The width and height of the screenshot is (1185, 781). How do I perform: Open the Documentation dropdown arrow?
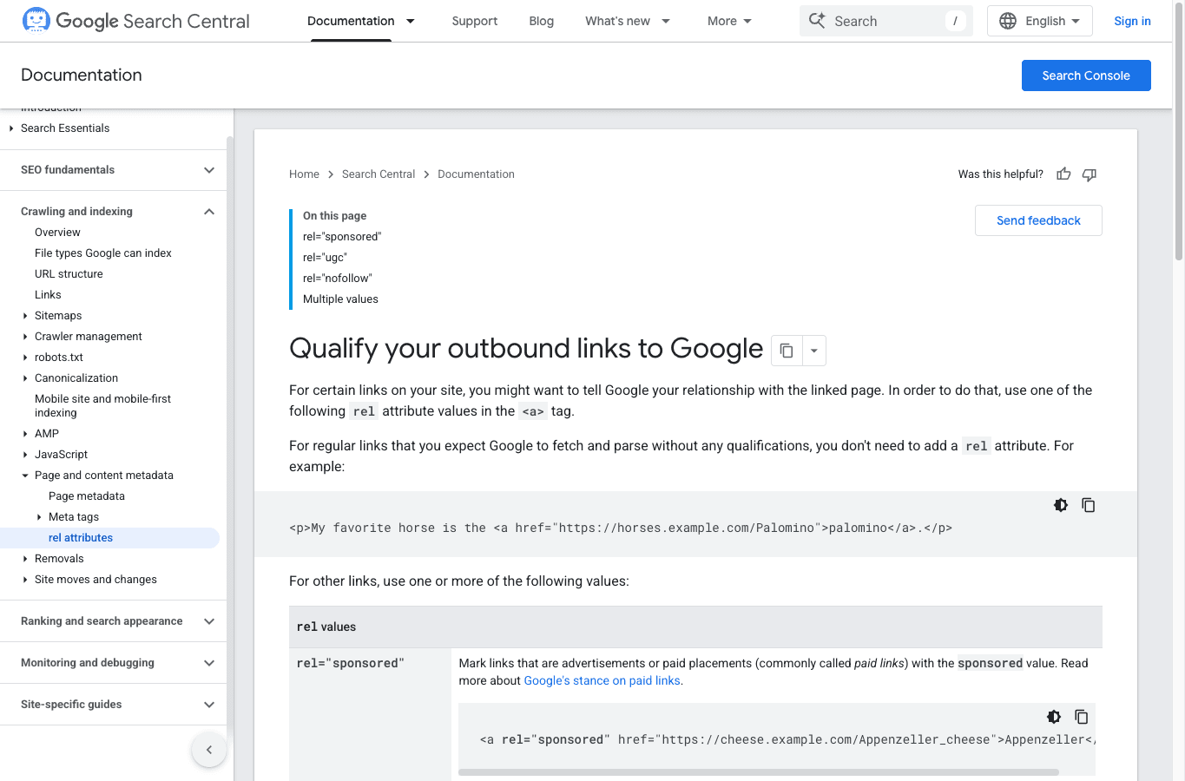pos(411,21)
